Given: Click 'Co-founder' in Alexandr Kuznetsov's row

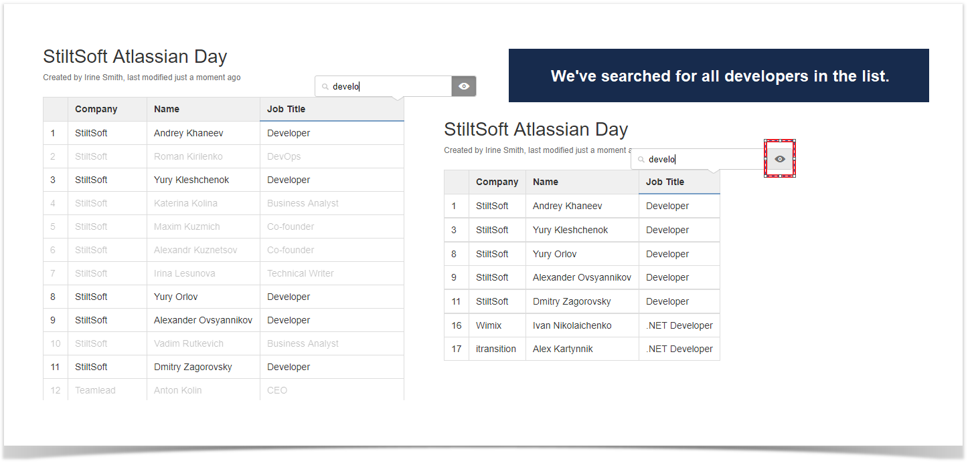Looking at the screenshot, I should pos(332,250).
